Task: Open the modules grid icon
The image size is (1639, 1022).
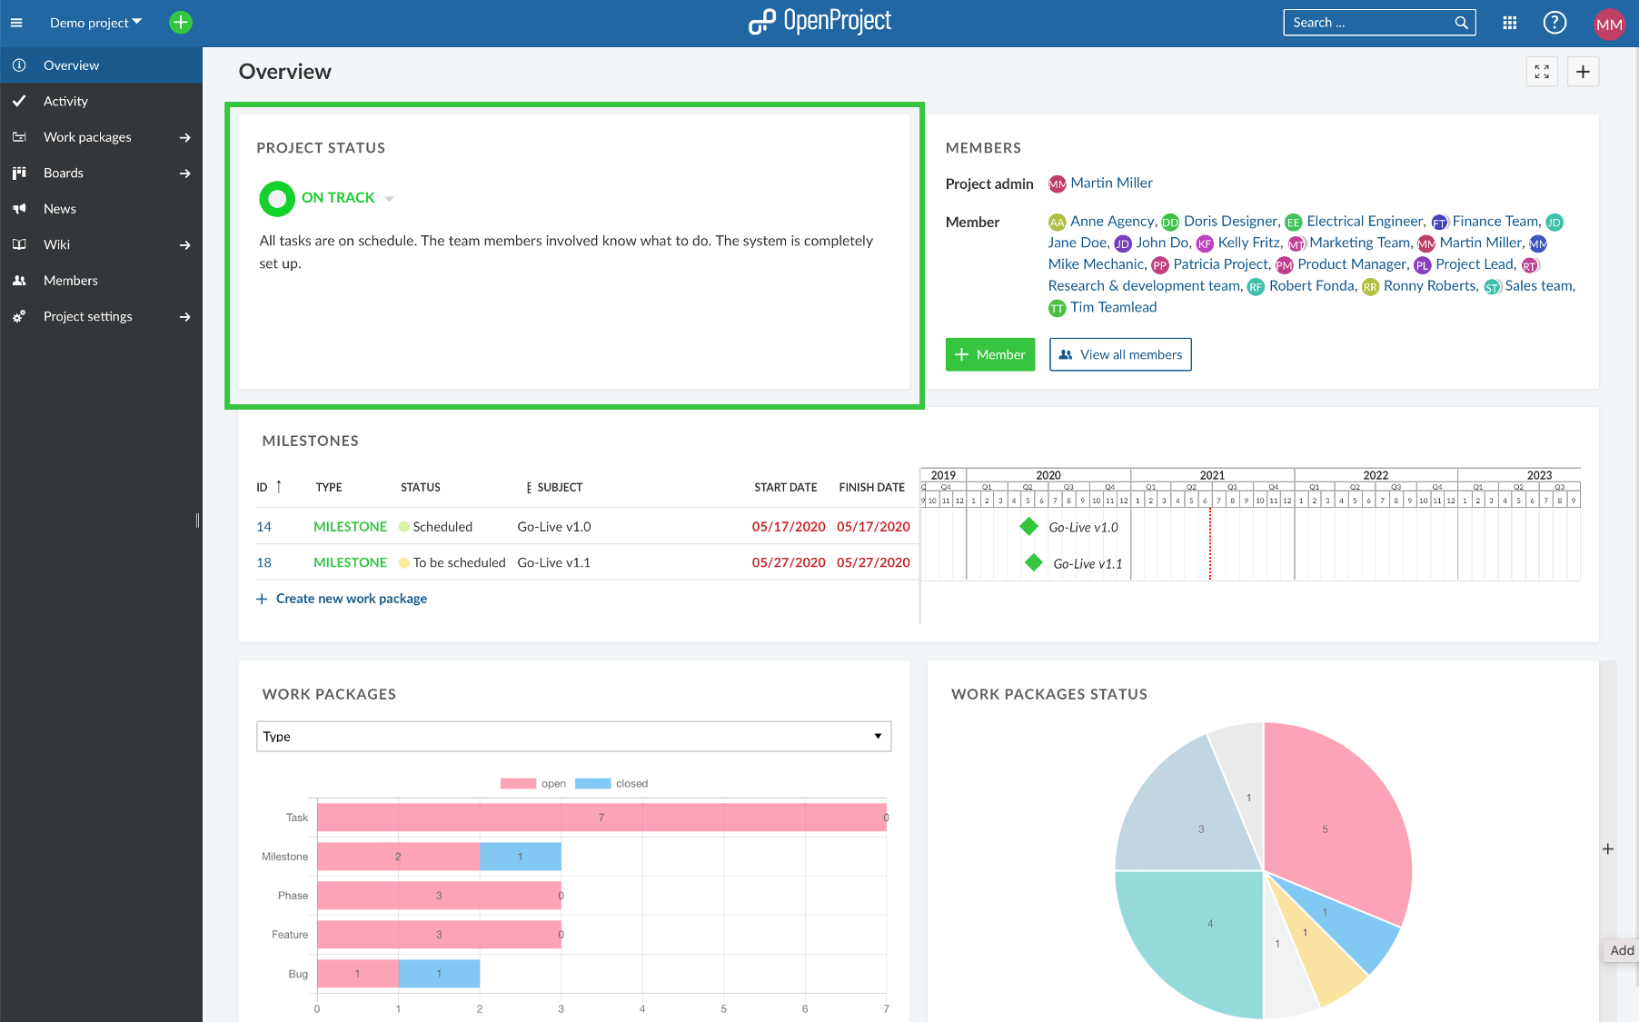Action: tap(1509, 23)
